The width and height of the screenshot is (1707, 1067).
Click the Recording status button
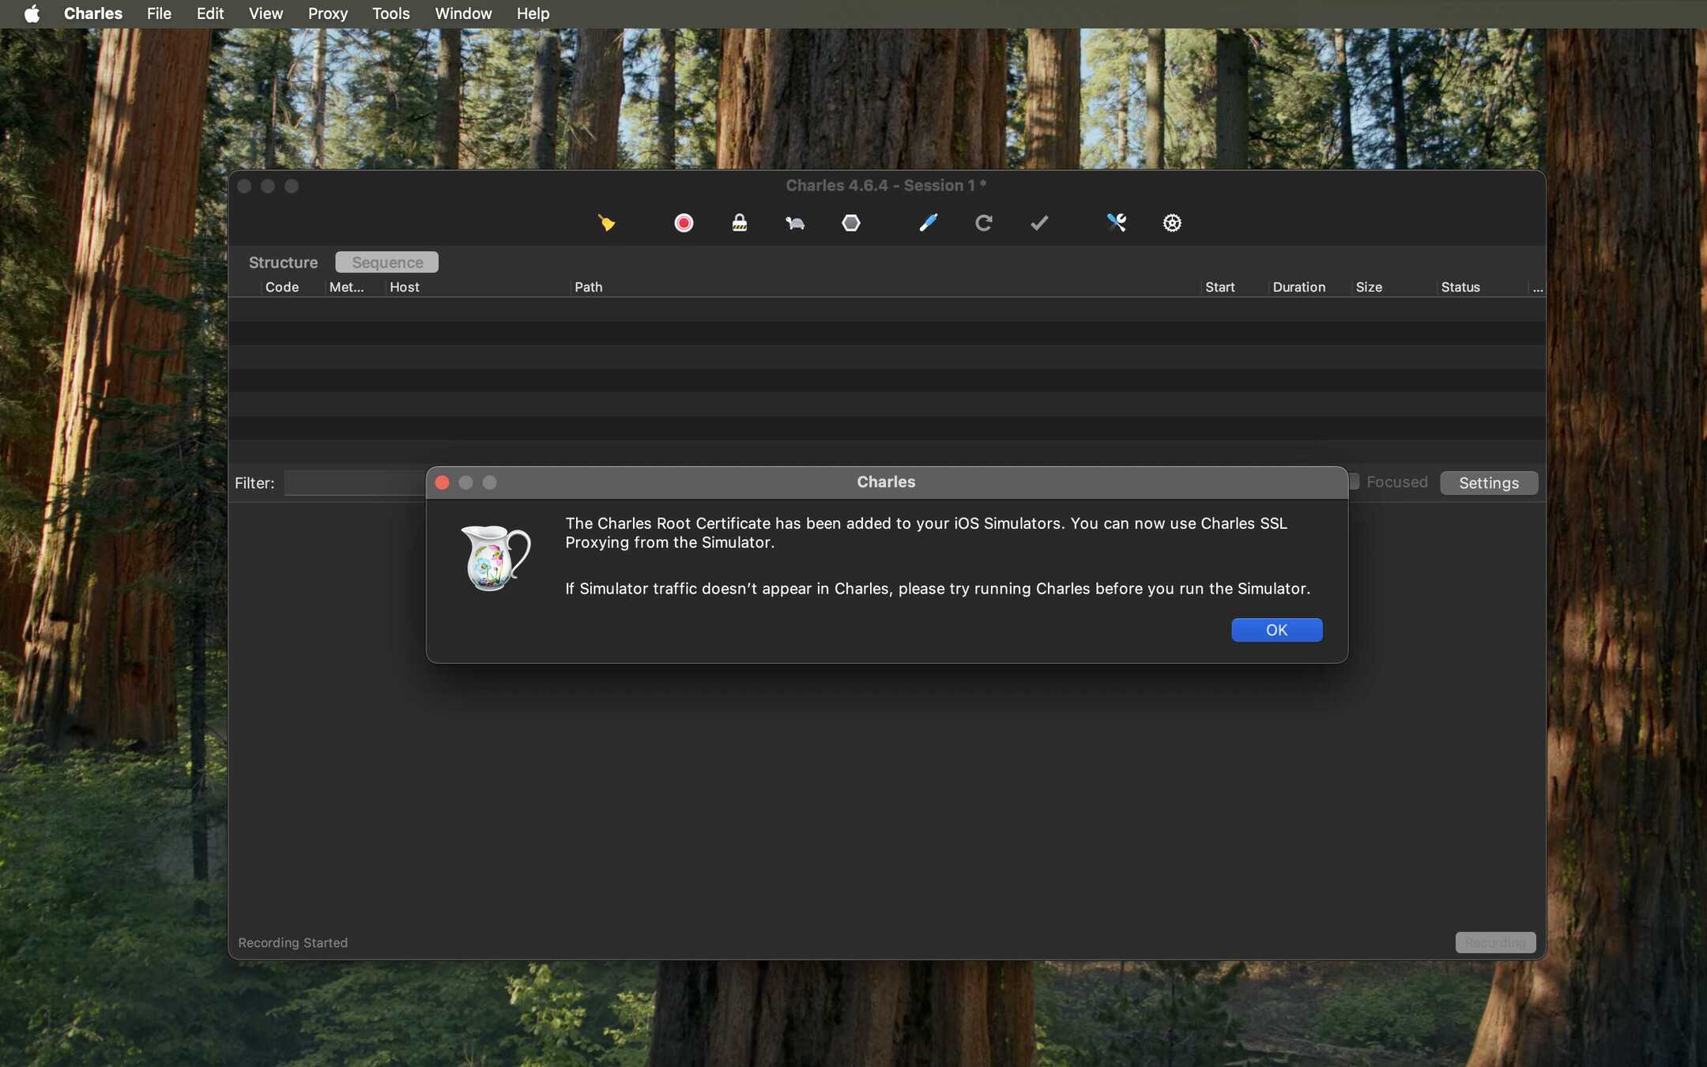1495,942
